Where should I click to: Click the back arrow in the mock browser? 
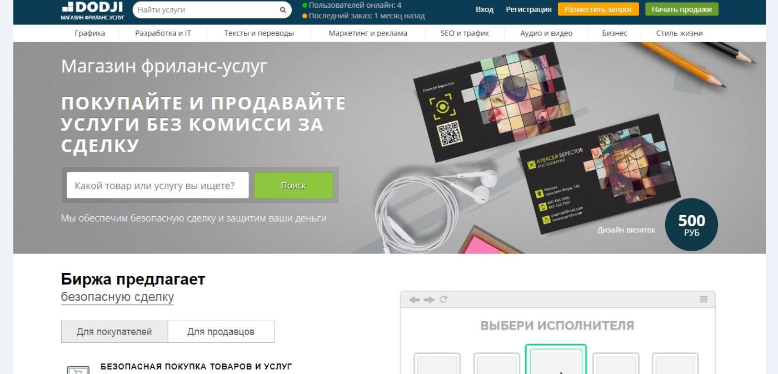pyautogui.click(x=415, y=300)
